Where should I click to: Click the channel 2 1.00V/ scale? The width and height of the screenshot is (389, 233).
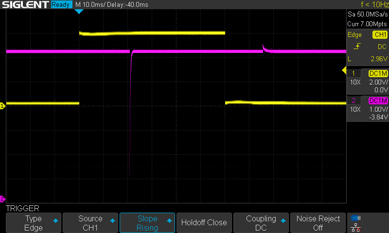378,109
